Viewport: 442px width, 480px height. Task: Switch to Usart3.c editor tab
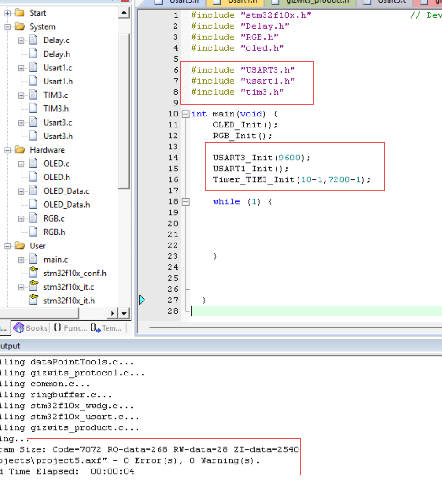[385, 3]
